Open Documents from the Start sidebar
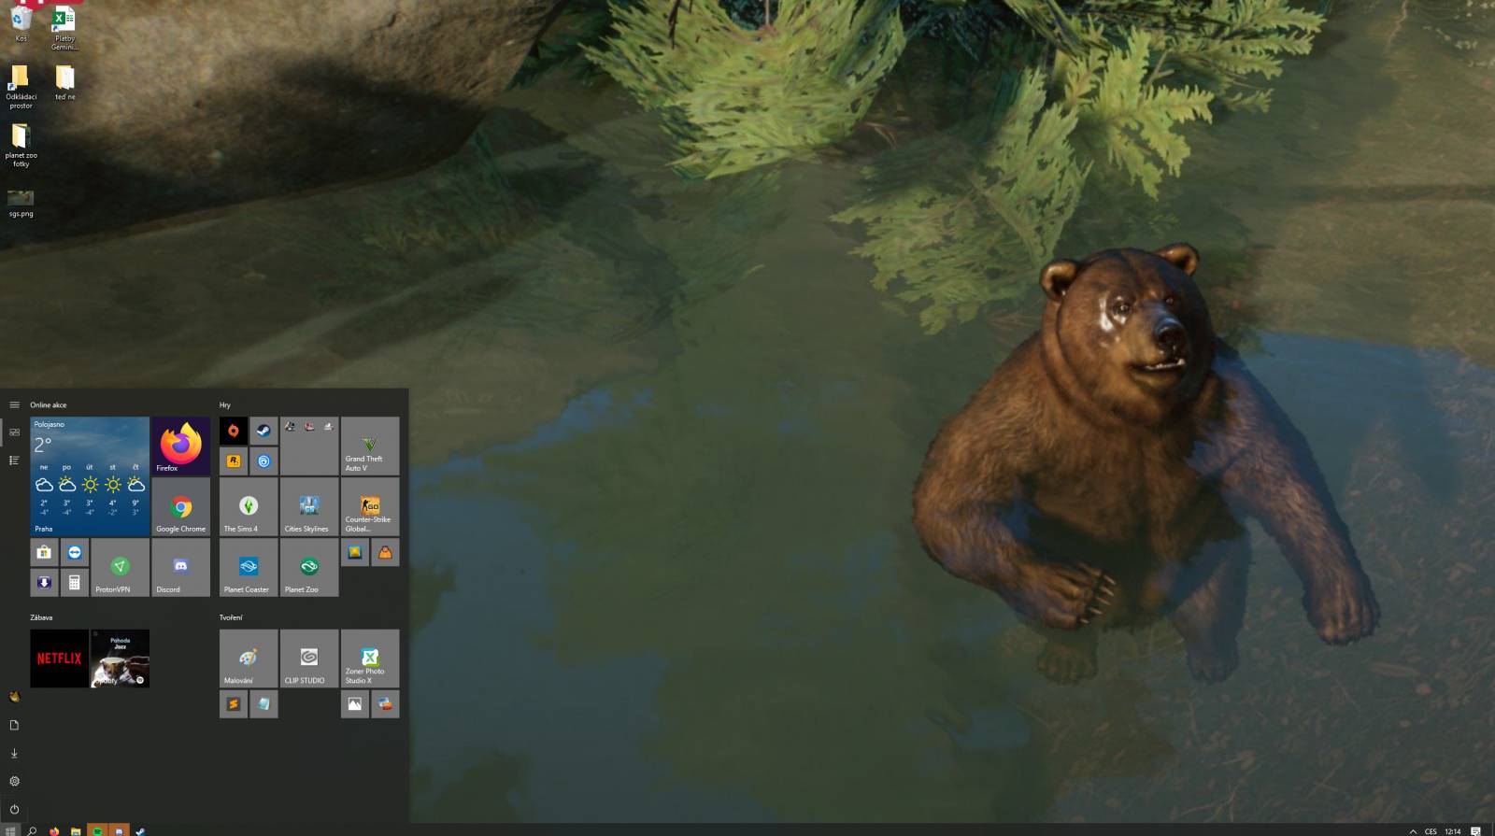This screenshot has width=1495, height=836. click(x=14, y=725)
